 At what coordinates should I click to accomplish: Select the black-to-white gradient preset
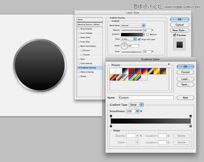125,71
